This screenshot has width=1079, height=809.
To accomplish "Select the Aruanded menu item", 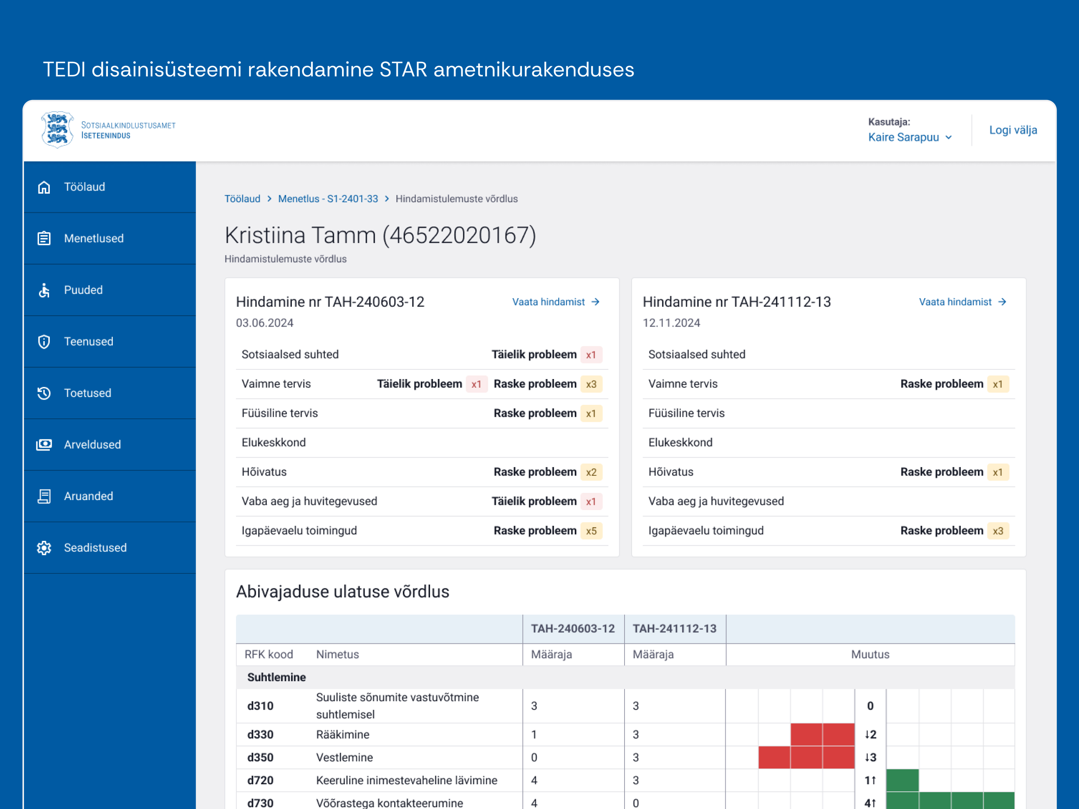I will 88,496.
